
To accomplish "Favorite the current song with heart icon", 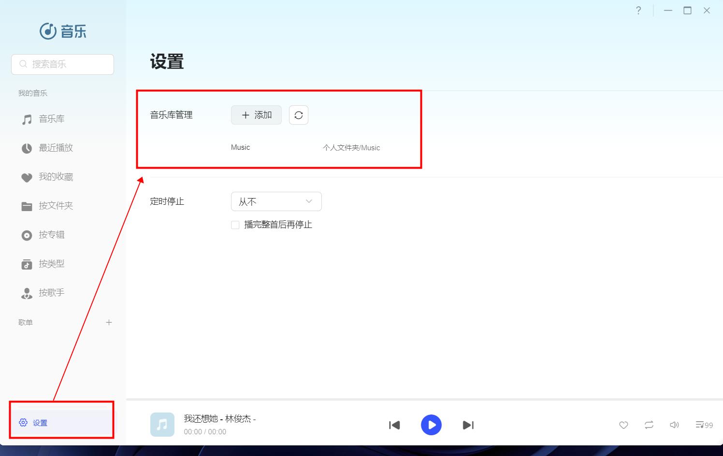I will click(623, 425).
